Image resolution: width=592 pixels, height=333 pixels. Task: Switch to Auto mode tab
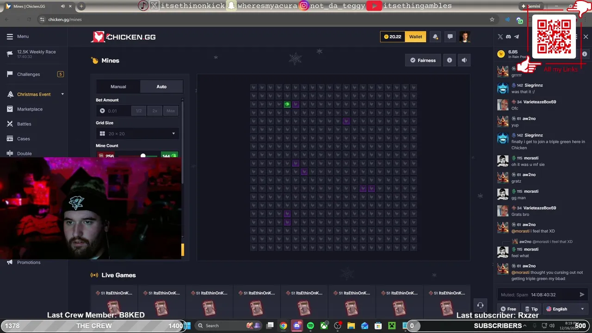click(x=161, y=86)
